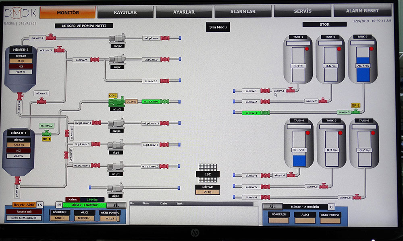This screenshot has height=241, width=403.
Task: Switch to the AYARLAR tab
Action: (184, 12)
